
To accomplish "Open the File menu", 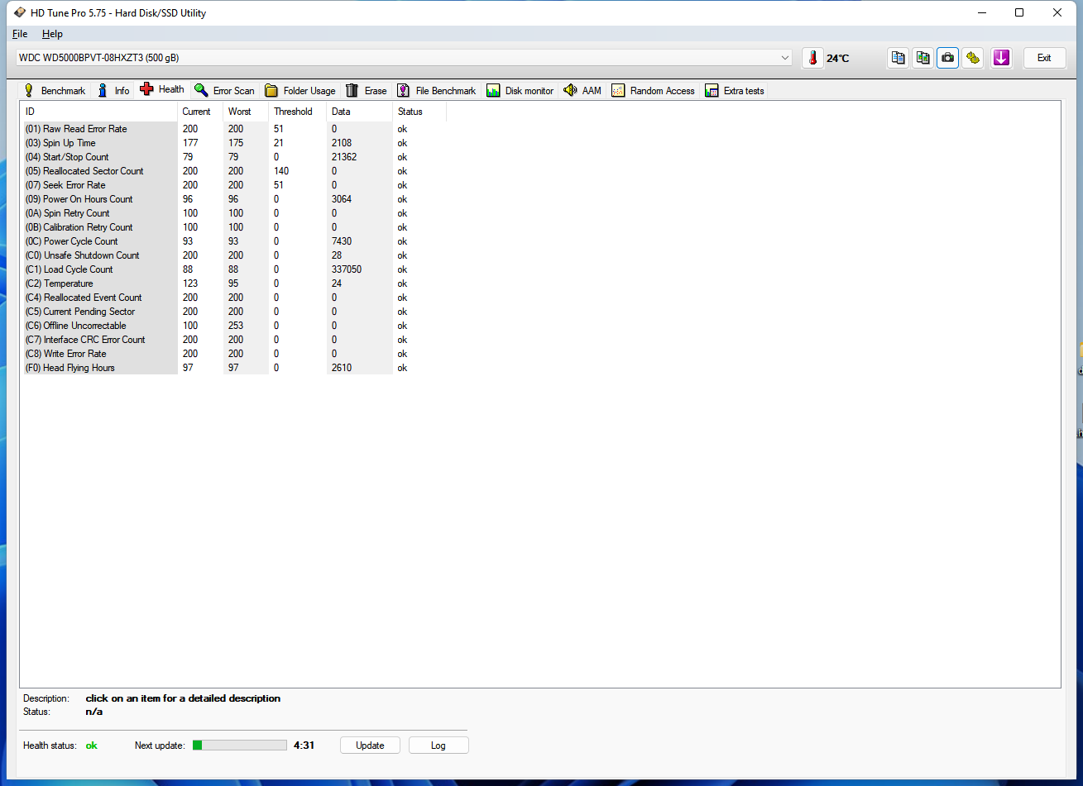I will pos(20,34).
